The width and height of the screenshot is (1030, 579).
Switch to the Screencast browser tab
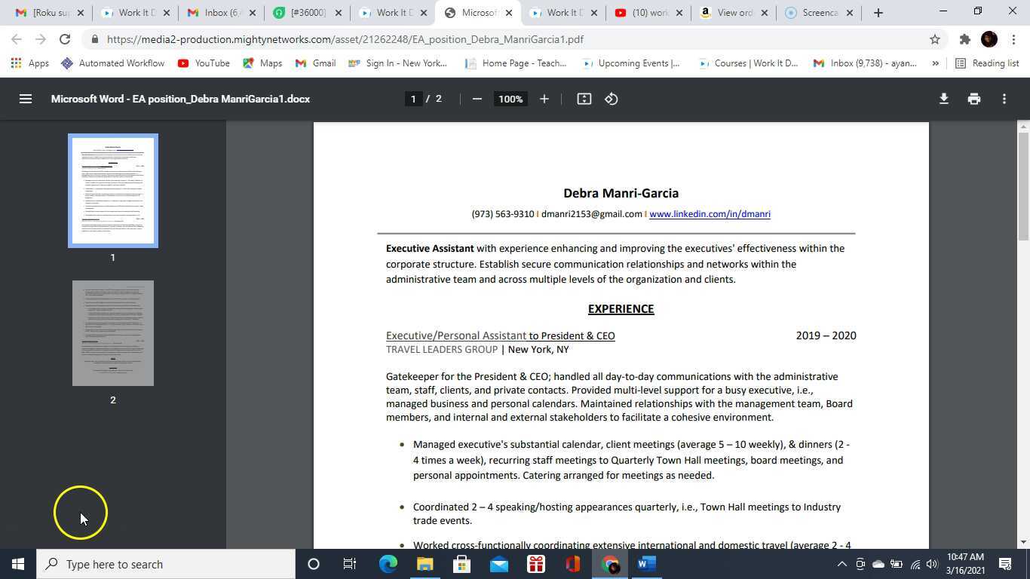tap(818, 13)
